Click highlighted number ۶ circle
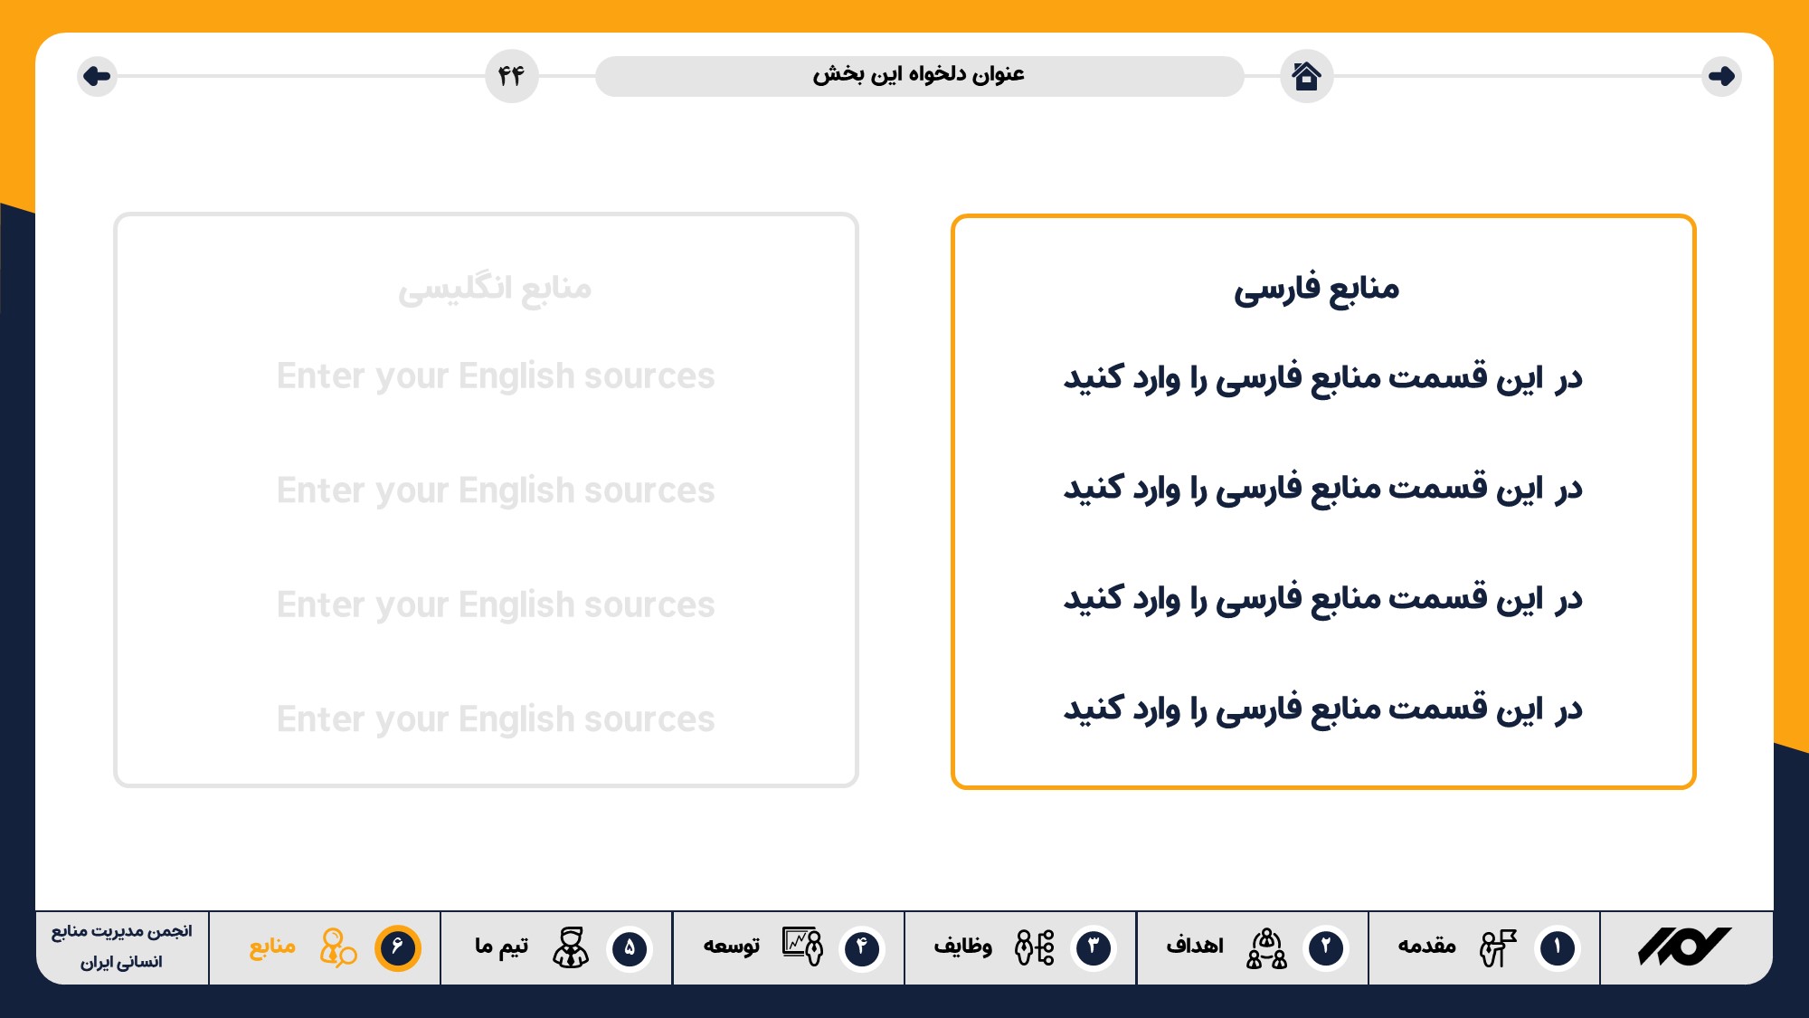 (397, 947)
